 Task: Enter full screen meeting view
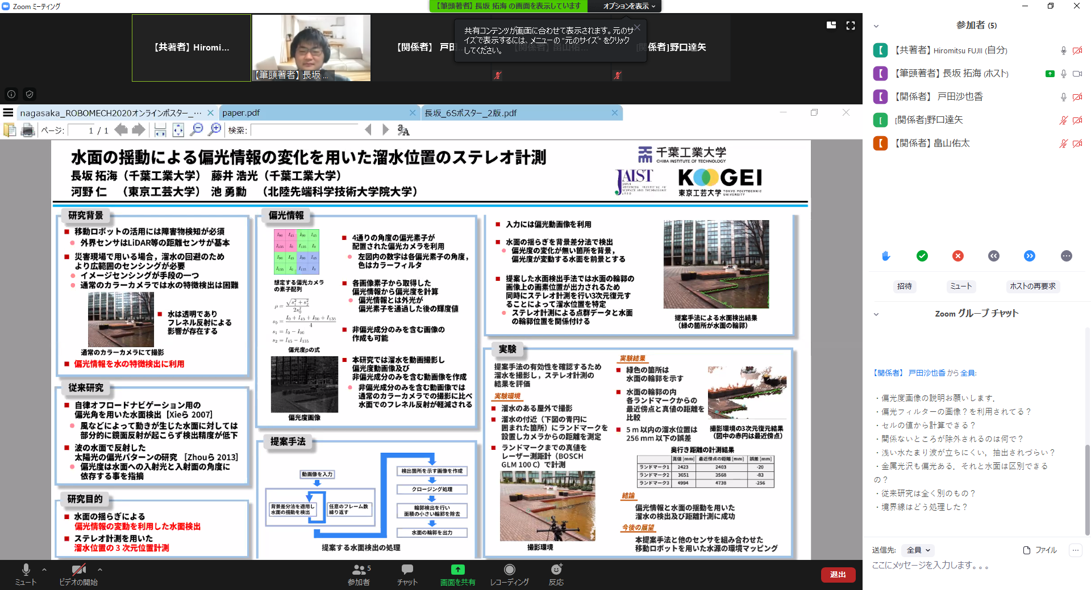click(850, 26)
